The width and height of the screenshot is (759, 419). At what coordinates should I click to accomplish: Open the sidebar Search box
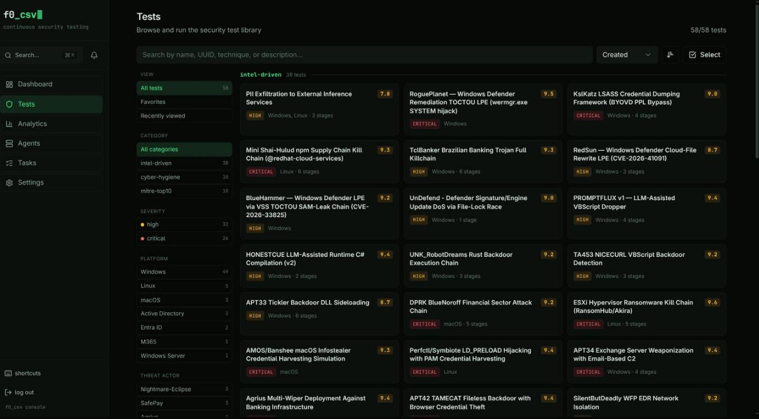tap(41, 55)
